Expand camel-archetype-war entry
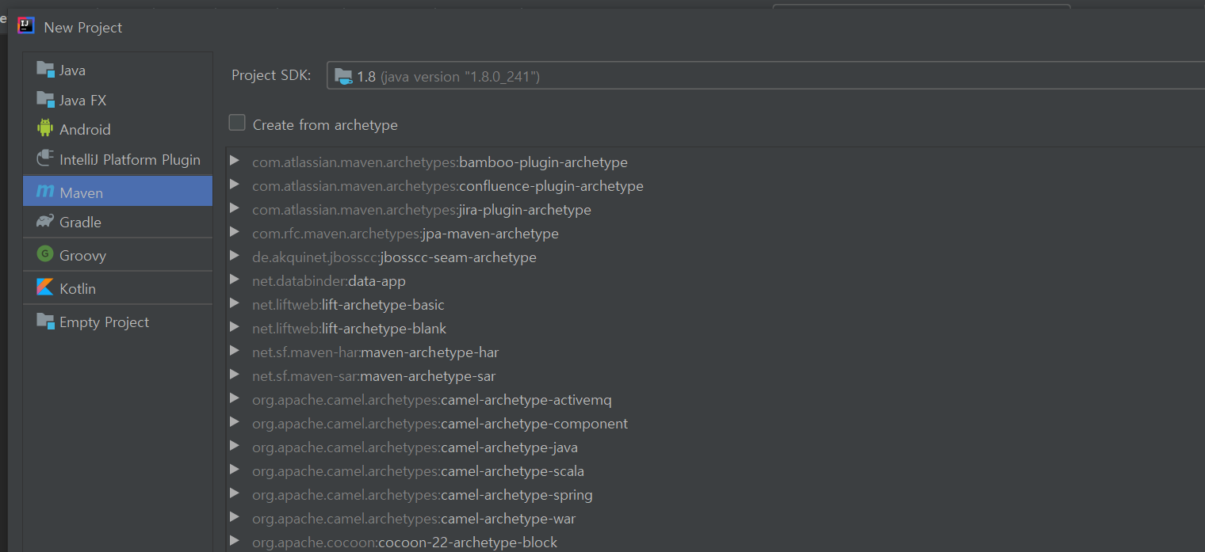Image resolution: width=1205 pixels, height=552 pixels. click(234, 518)
